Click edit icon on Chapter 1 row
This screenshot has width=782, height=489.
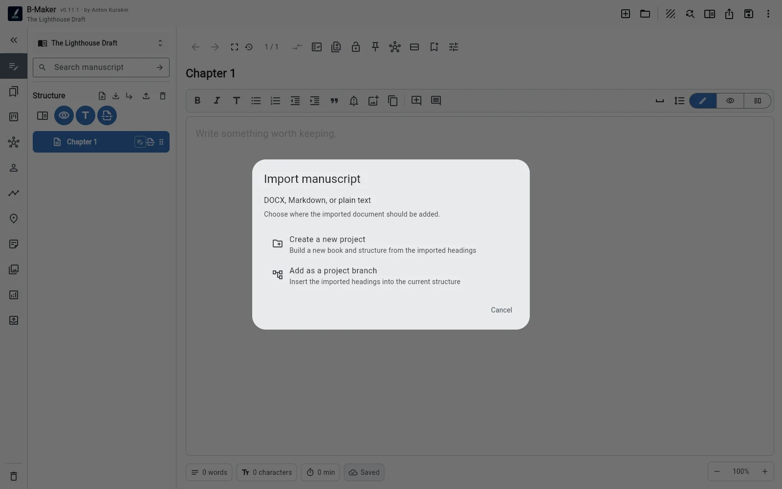tap(140, 142)
